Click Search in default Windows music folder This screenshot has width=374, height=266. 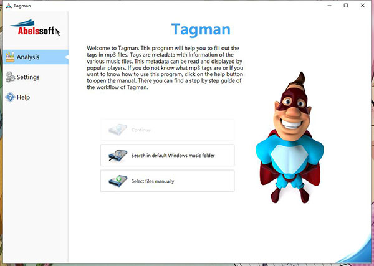point(168,155)
